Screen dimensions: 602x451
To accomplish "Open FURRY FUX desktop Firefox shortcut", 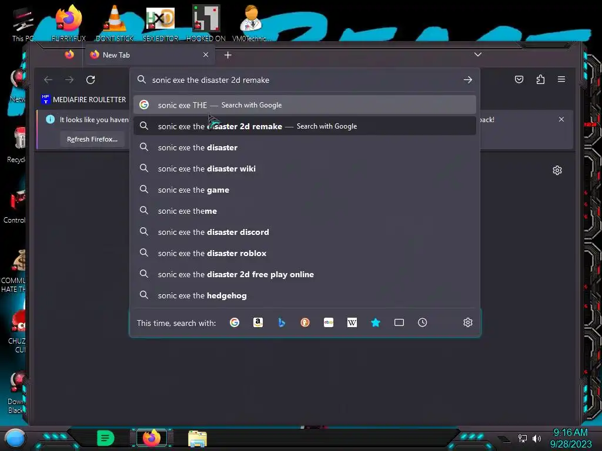I will click(68, 23).
